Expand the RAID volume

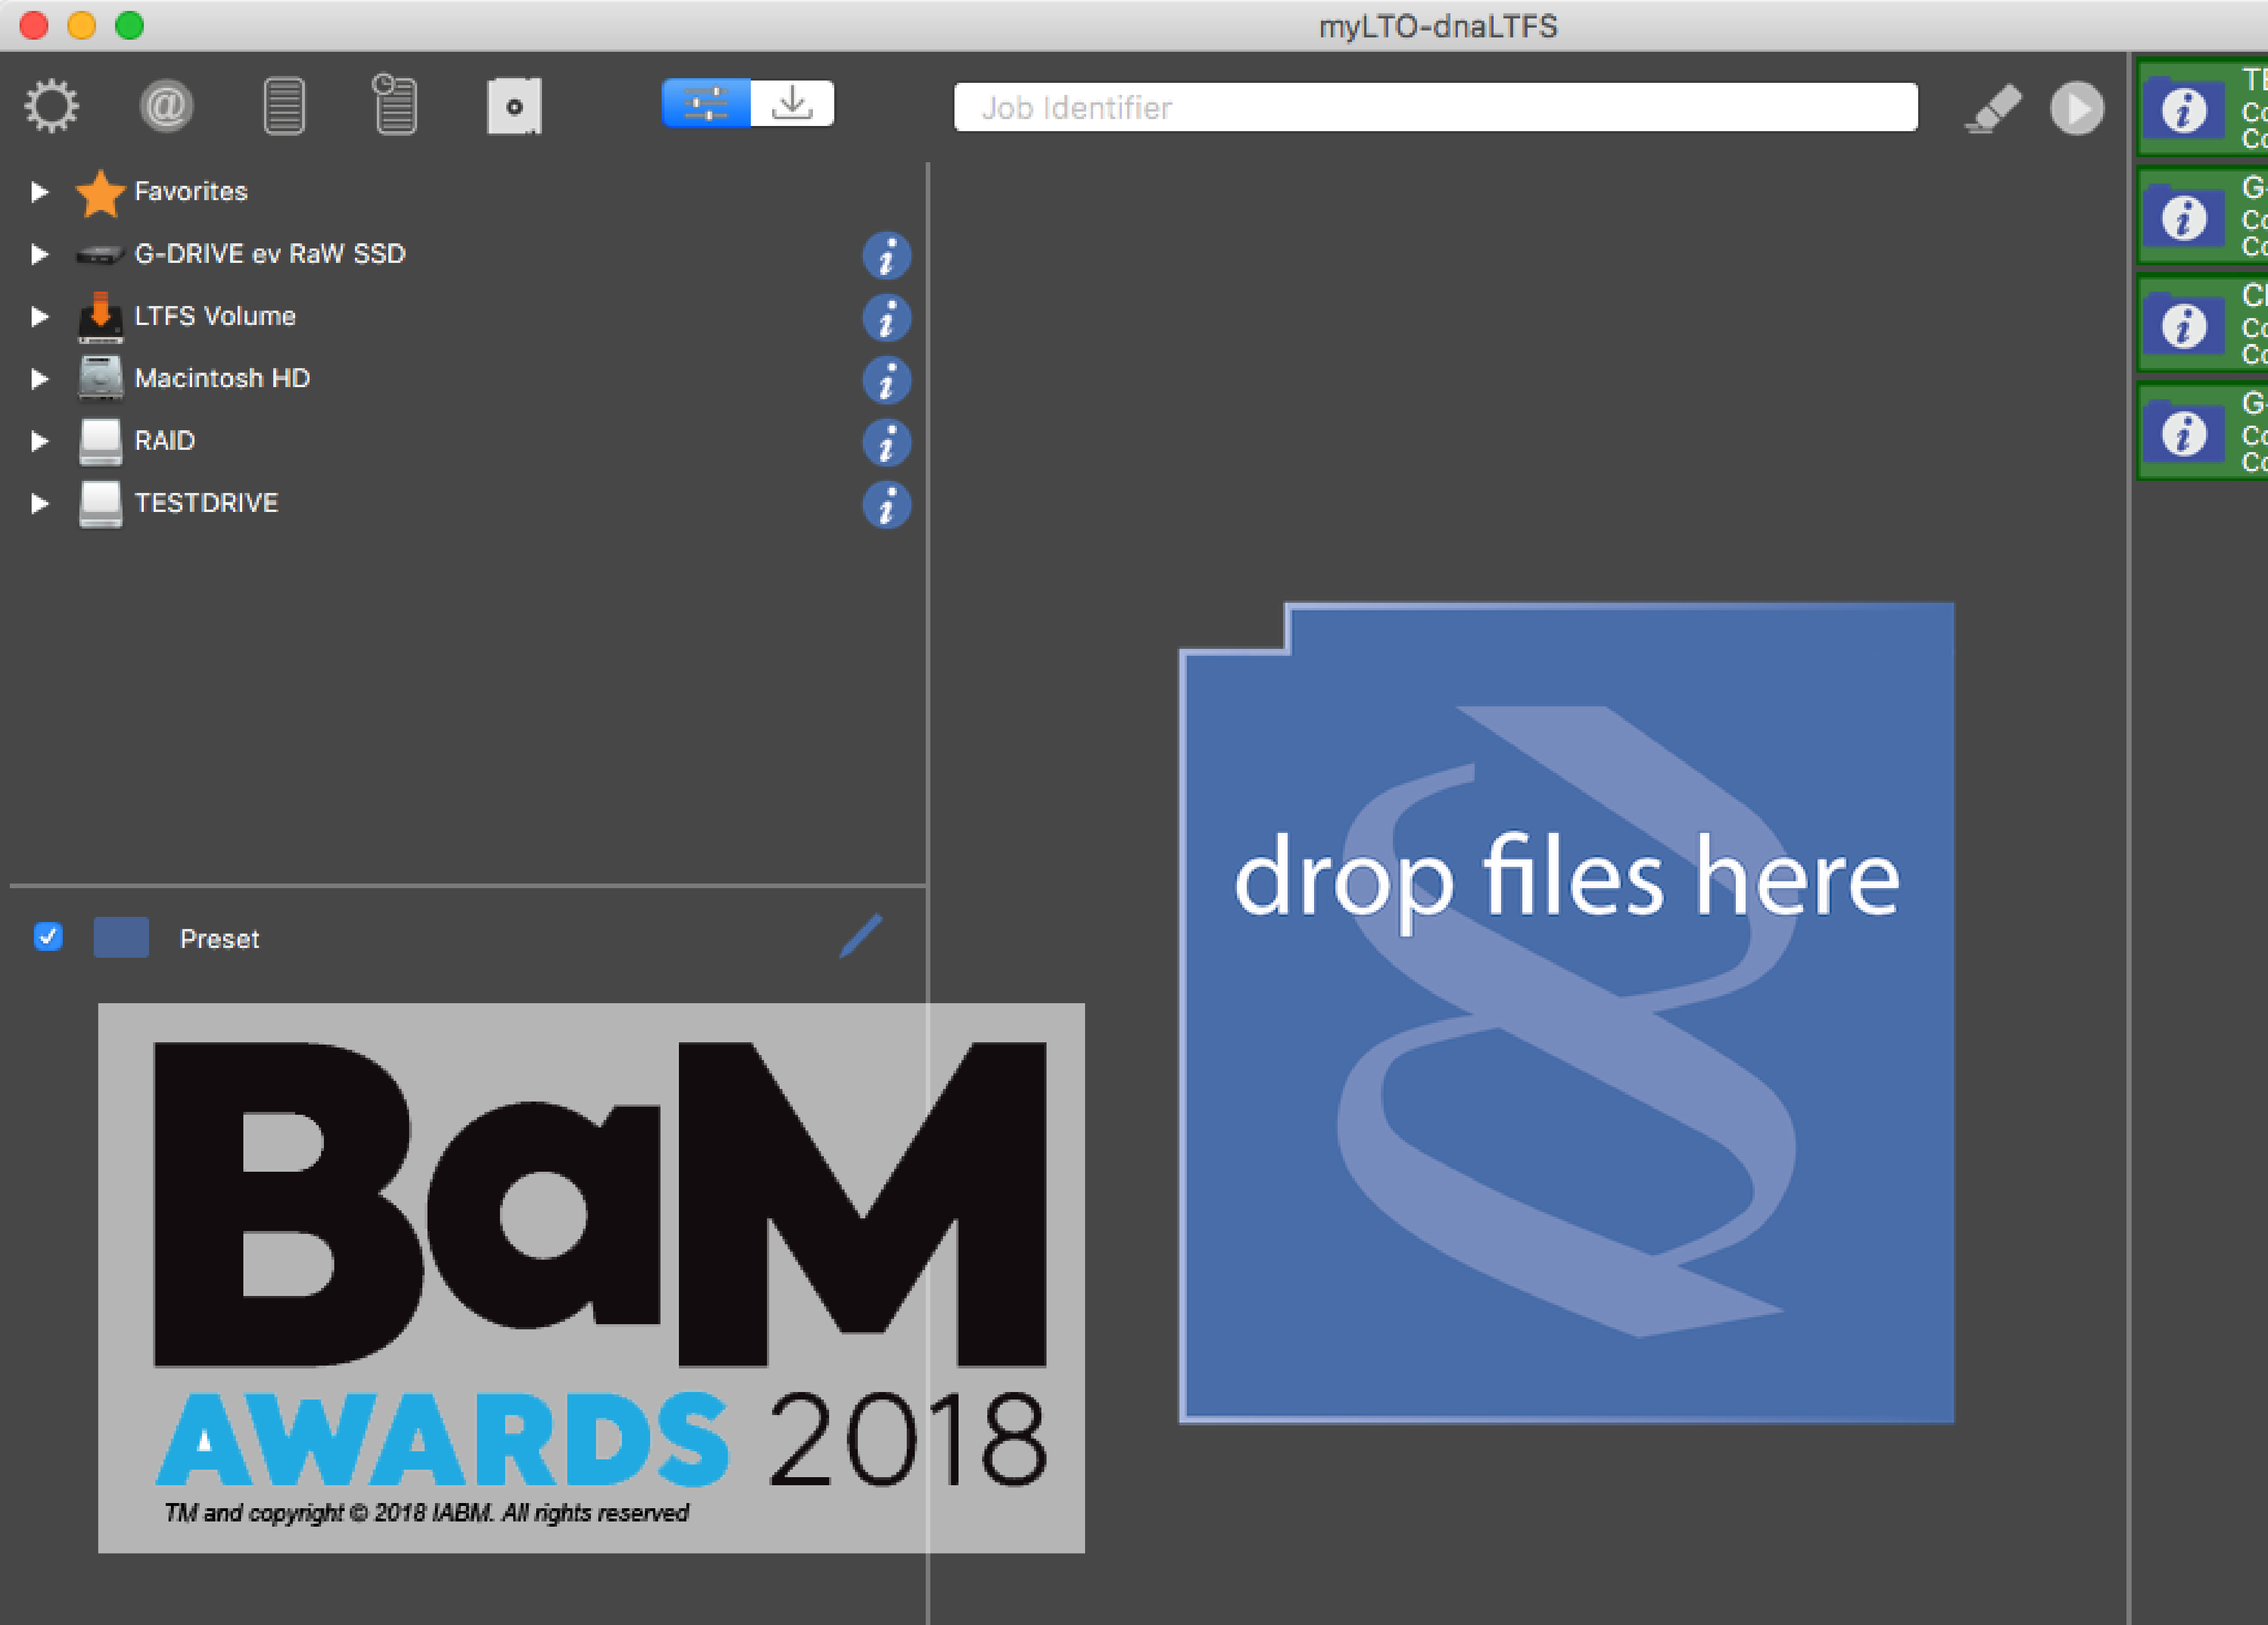coord(39,441)
